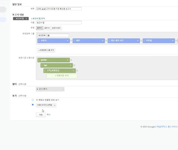Click the 이름 tab name input field
Image resolution: width=178 pixels, height=150 pixels.
tap(59, 23)
